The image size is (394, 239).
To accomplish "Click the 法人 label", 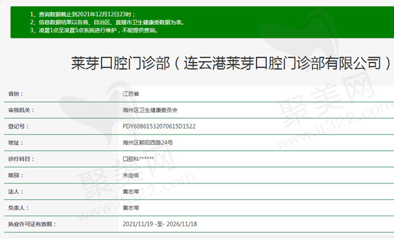I will click(x=16, y=191).
